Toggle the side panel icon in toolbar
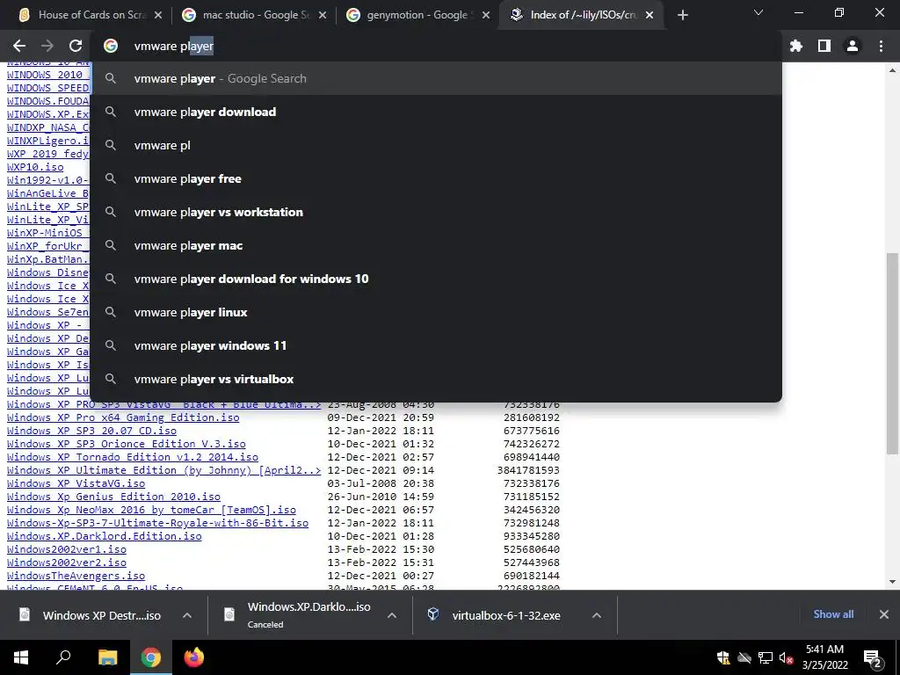This screenshot has width=900, height=675. 824,46
